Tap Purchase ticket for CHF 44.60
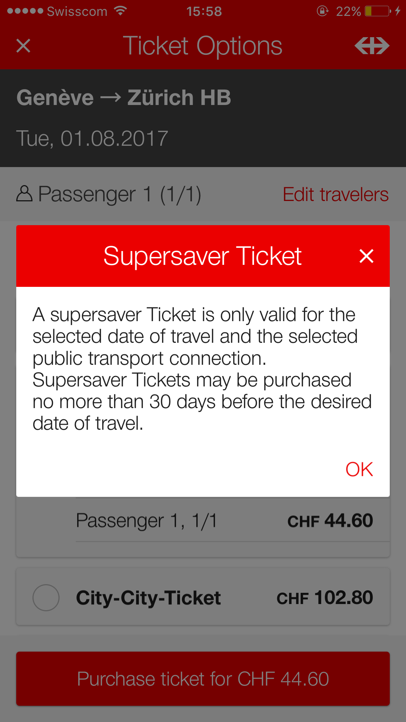Image resolution: width=406 pixels, height=722 pixels. [203, 679]
